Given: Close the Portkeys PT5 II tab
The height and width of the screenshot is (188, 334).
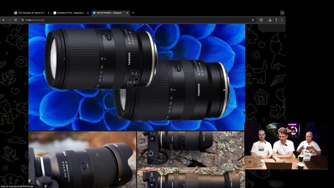Looking at the screenshot, I should (x=88, y=13).
